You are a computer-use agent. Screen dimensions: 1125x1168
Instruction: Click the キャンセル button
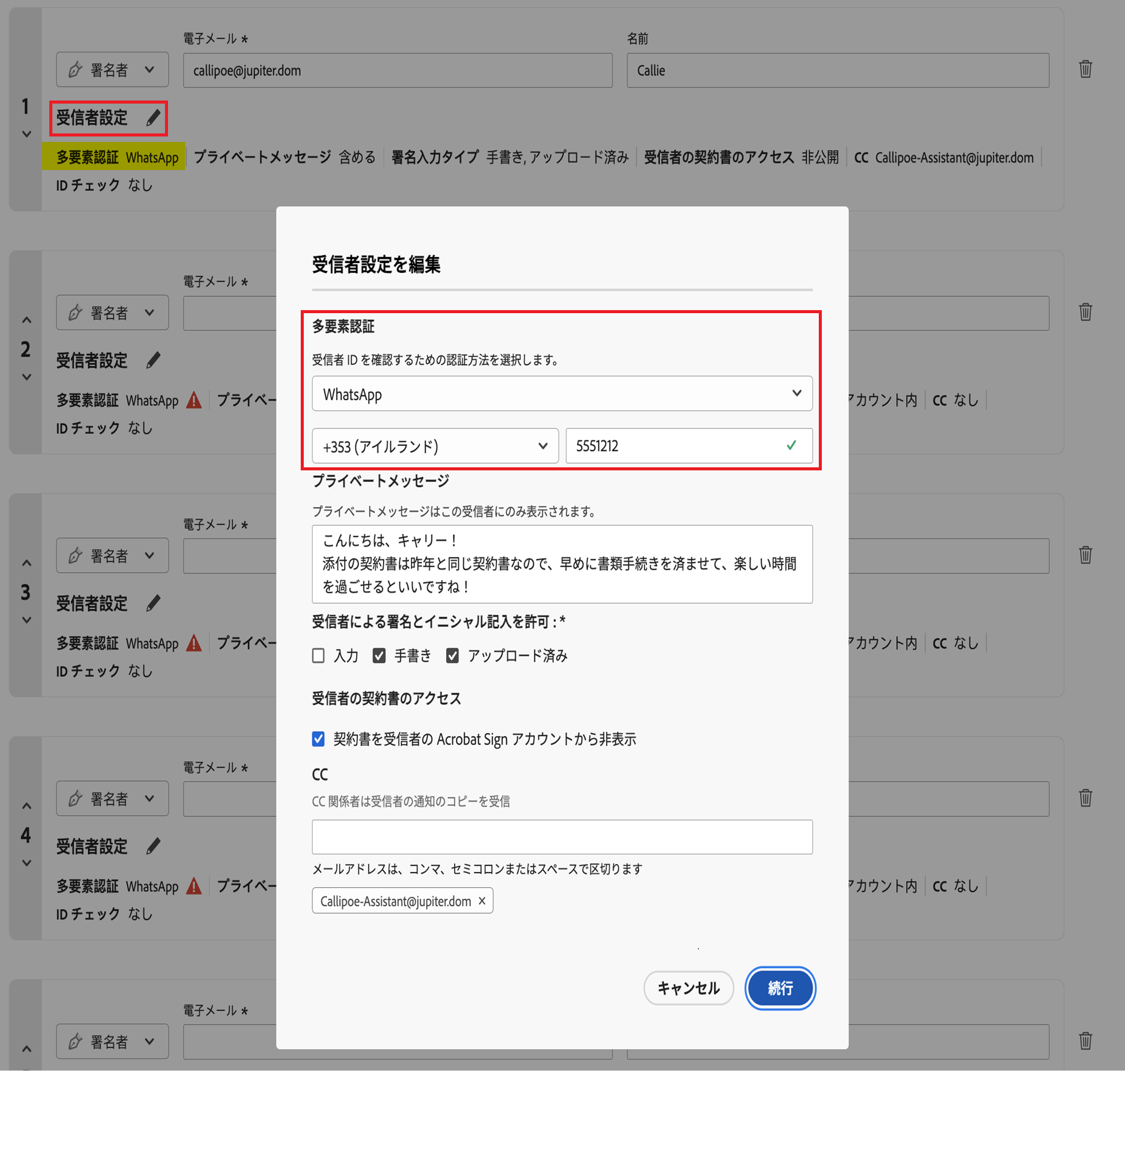click(689, 988)
